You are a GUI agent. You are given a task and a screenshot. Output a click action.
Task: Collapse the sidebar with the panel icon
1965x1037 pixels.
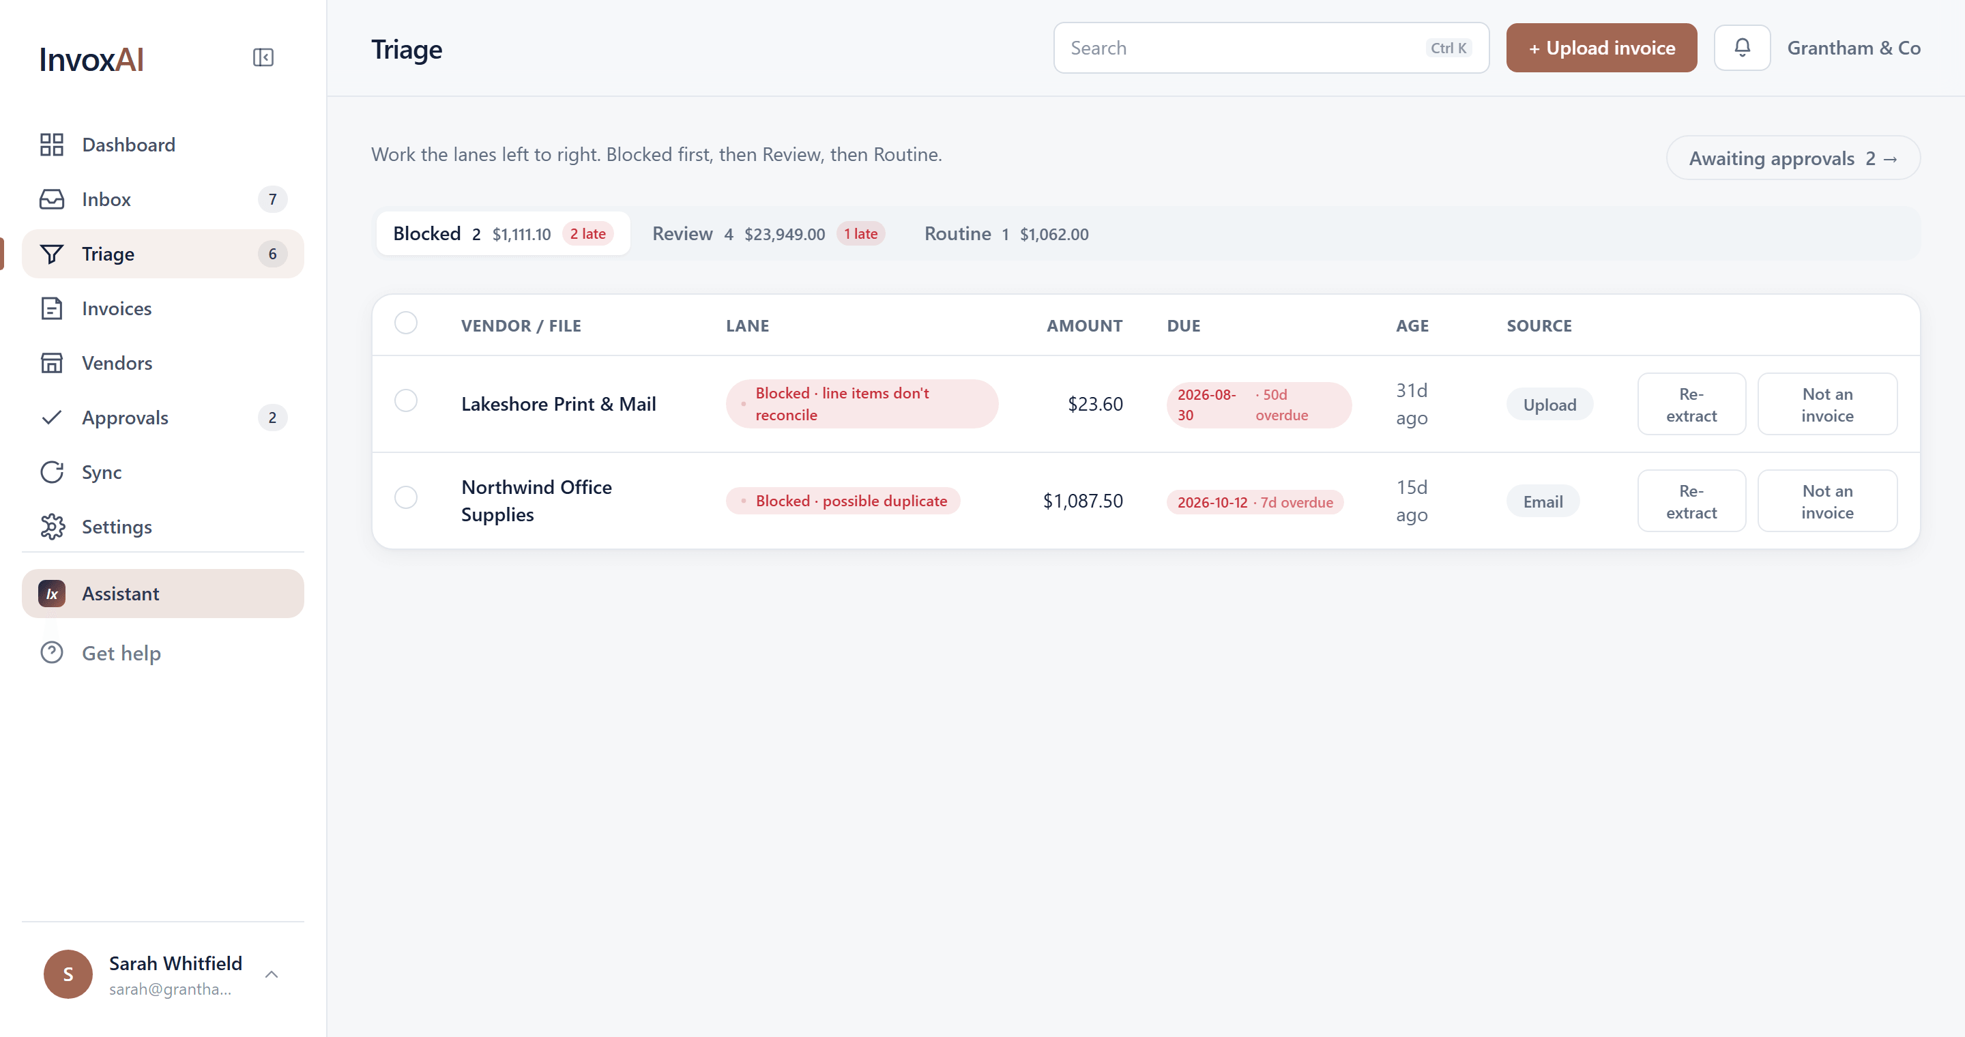coord(263,58)
